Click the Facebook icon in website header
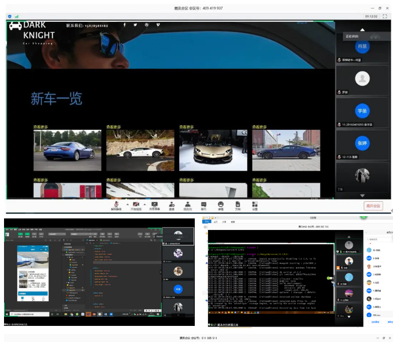Screen dimensions: 397x342 click(125, 25)
